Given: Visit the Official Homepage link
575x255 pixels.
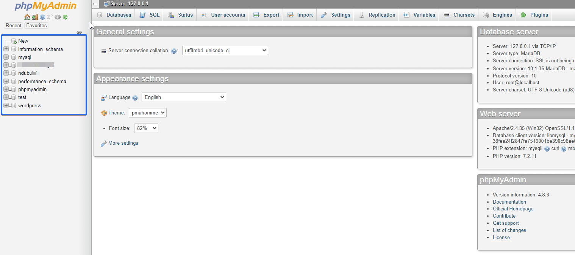Looking at the screenshot, I should [513, 209].
